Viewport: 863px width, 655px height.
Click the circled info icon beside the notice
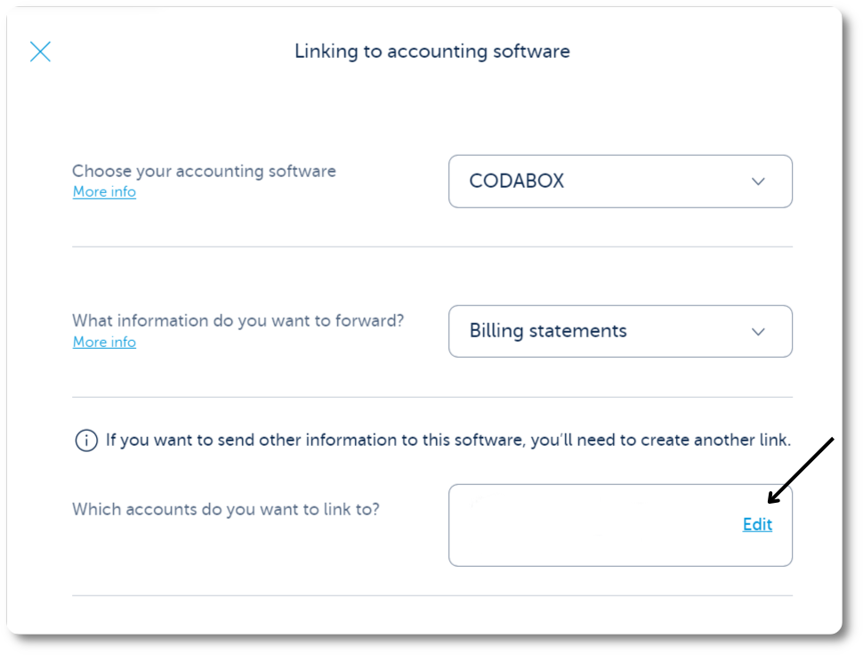tap(86, 441)
